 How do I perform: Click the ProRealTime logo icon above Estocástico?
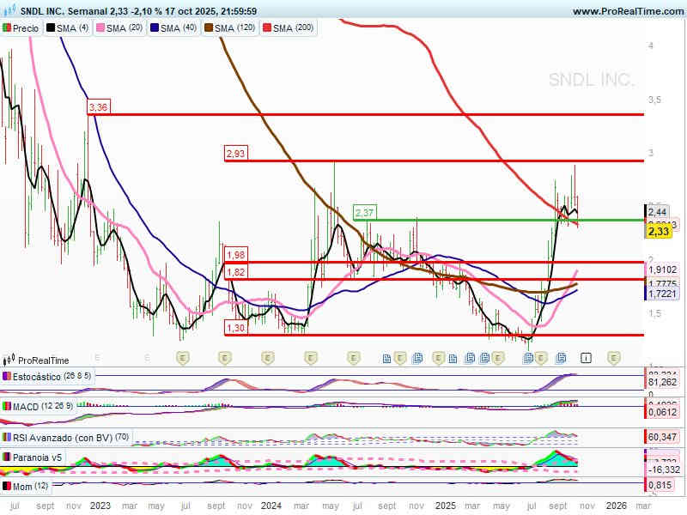pyautogui.click(x=9, y=360)
